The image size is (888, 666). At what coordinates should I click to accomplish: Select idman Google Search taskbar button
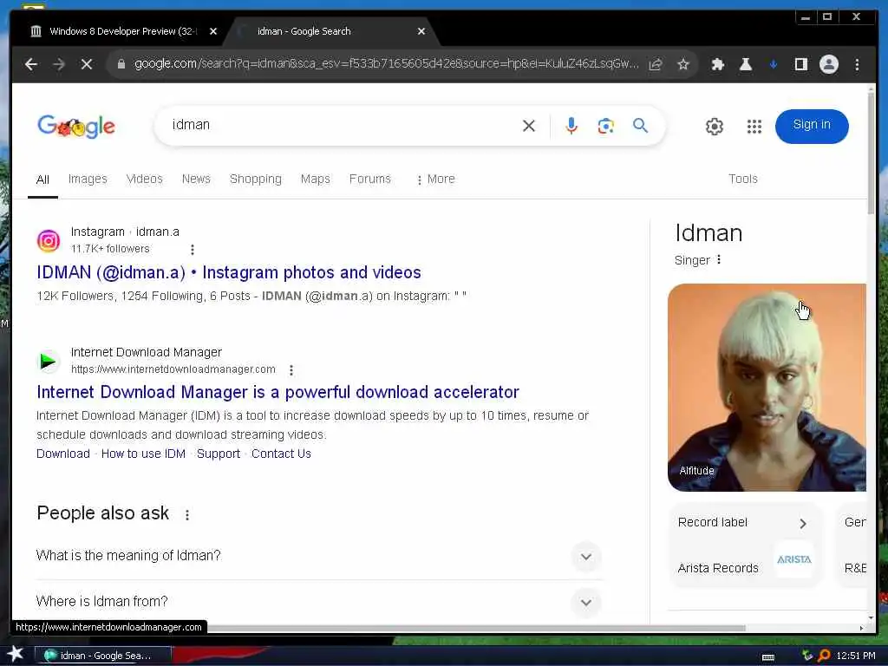point(103,656)
